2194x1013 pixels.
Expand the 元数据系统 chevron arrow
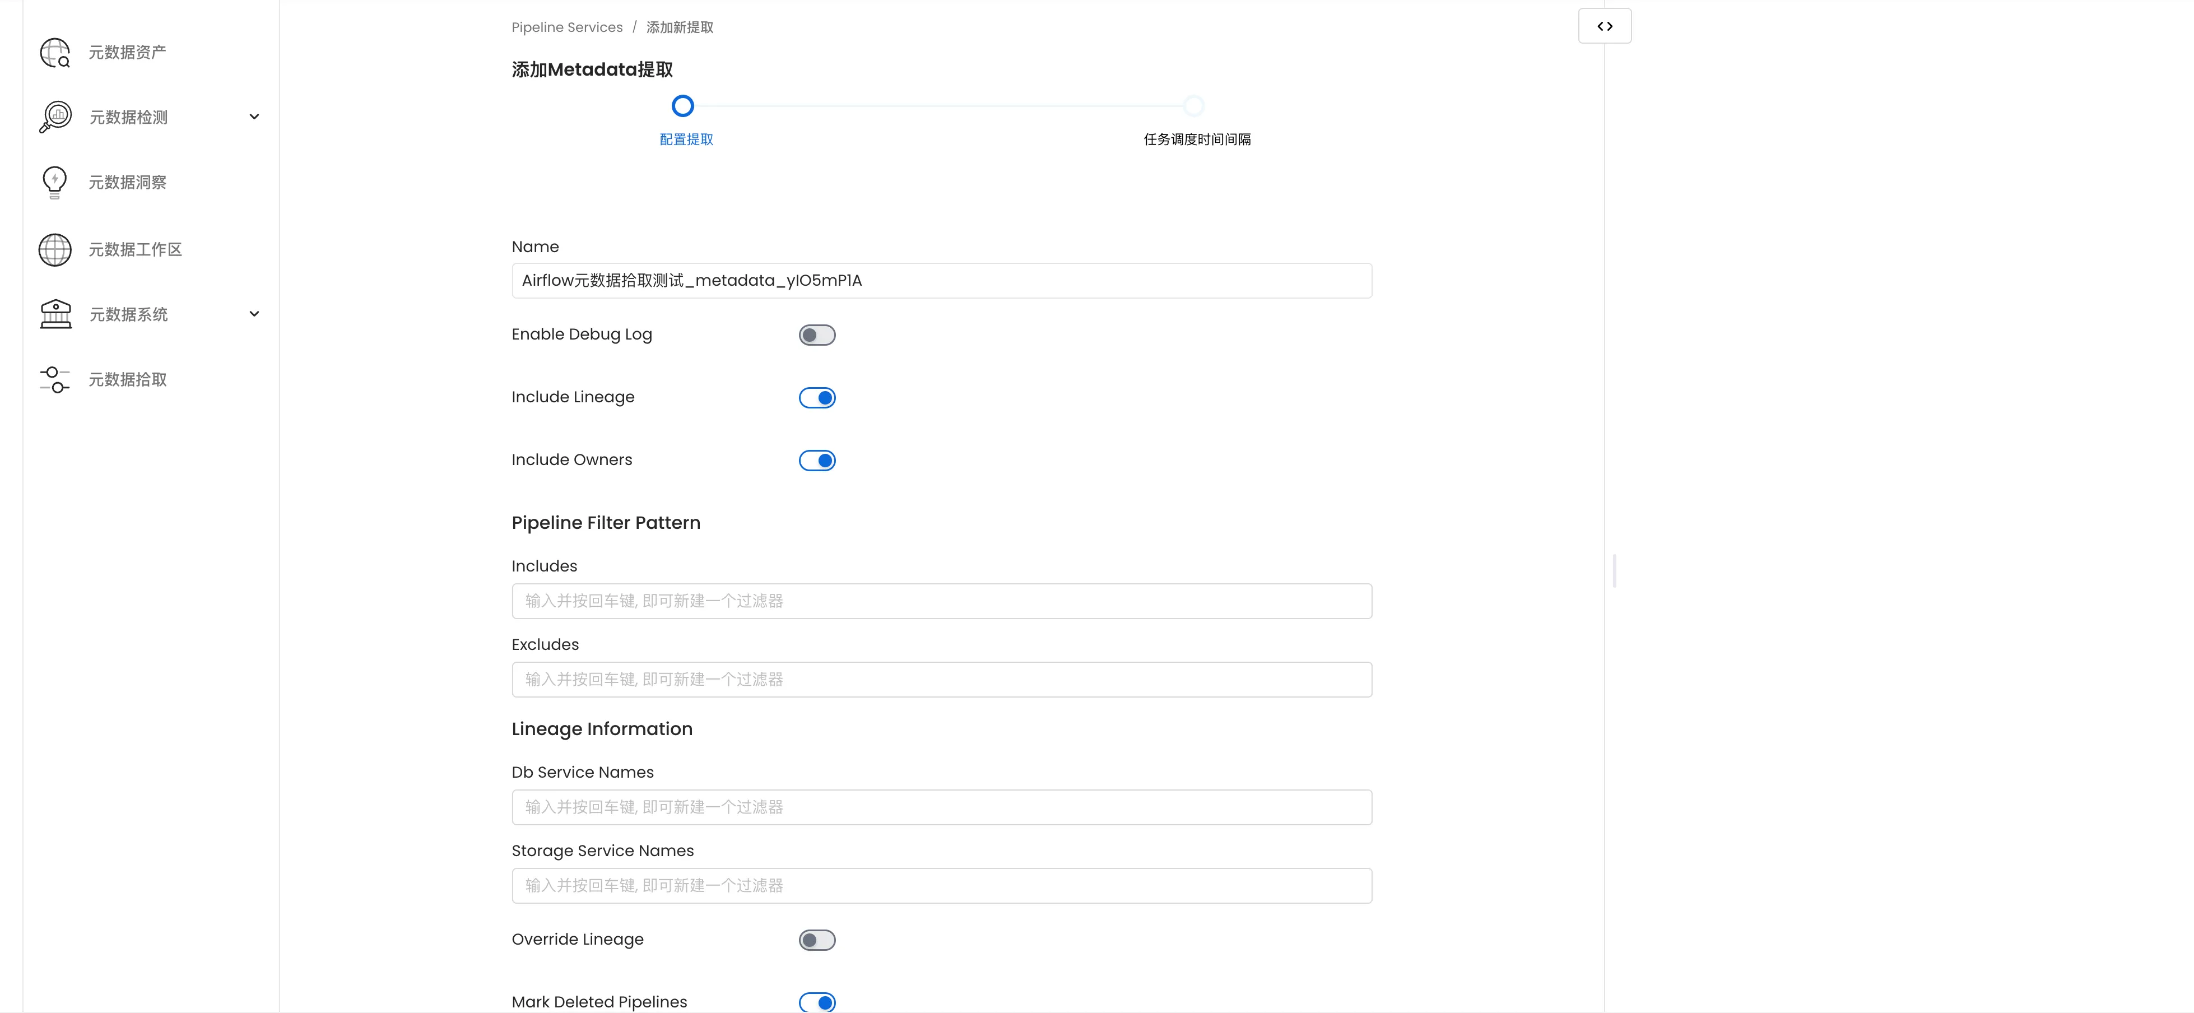click(x=254, y=314)
